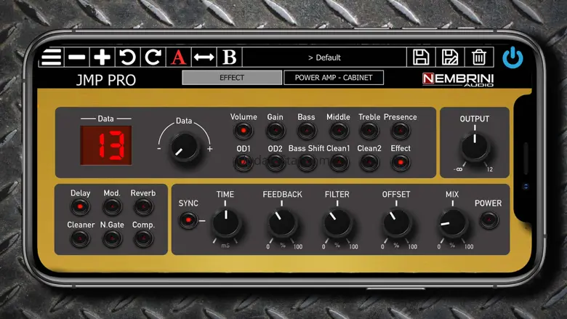Click the minus zoom-out icon
Screen dimensions: 567x319
point(76,57)
